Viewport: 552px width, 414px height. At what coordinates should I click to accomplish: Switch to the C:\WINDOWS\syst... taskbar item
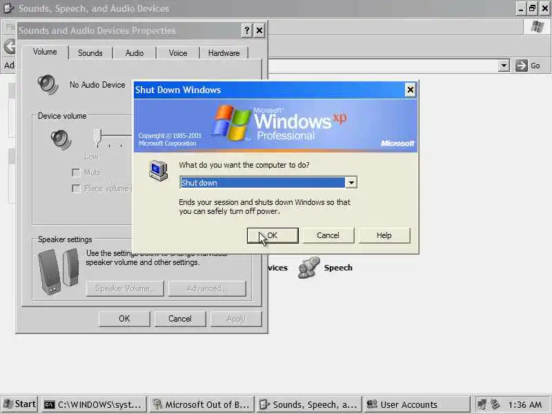(x=94, y=404)
